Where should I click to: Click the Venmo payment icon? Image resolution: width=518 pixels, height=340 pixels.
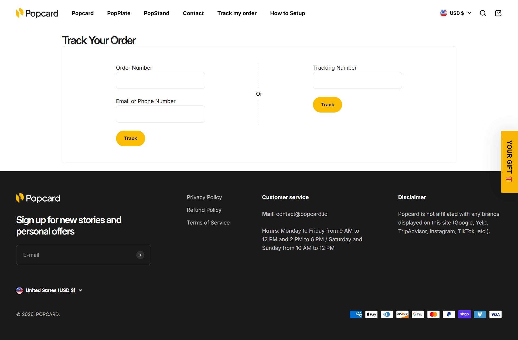tap(480, 314)
